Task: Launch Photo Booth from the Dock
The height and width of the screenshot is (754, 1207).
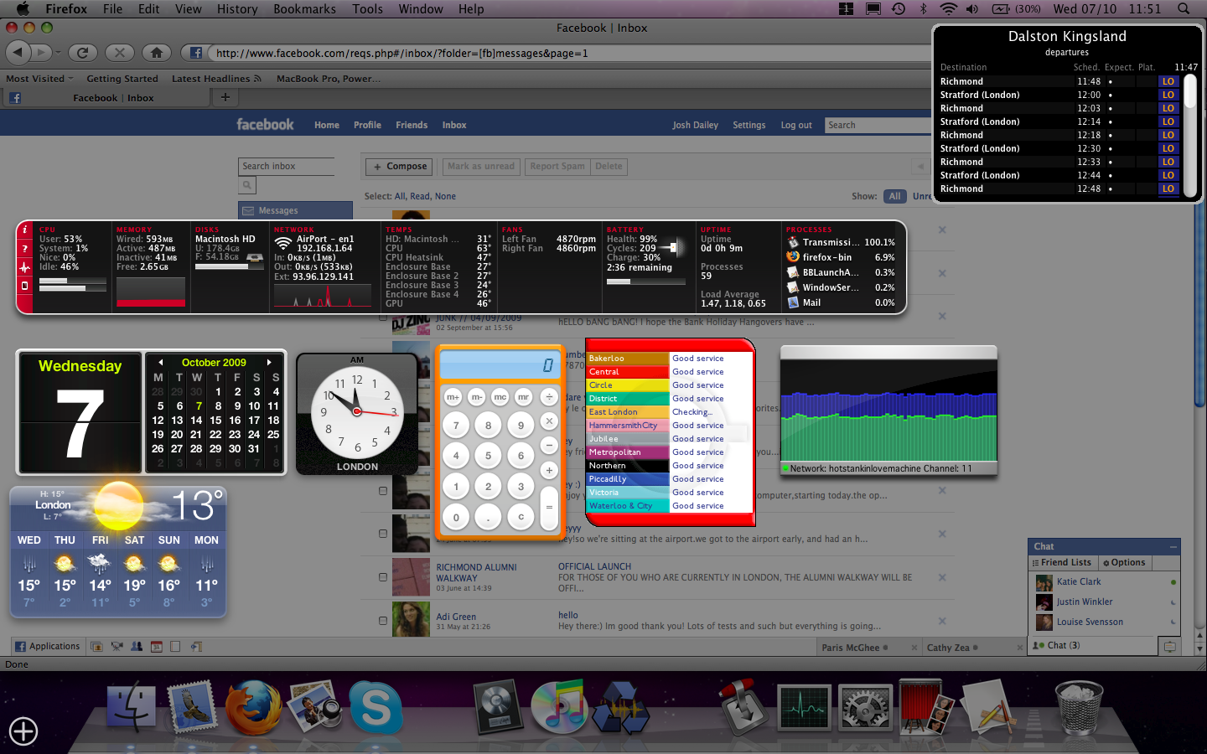Action: point(927,708)
